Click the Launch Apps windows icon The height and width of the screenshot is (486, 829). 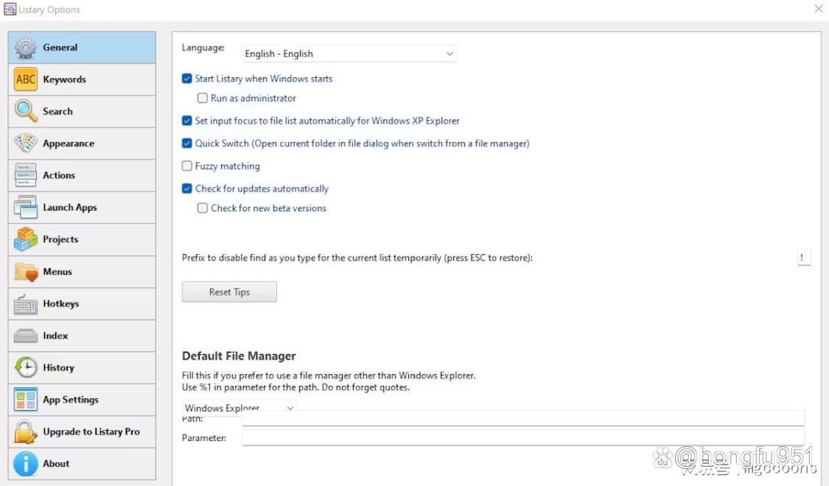25,208
